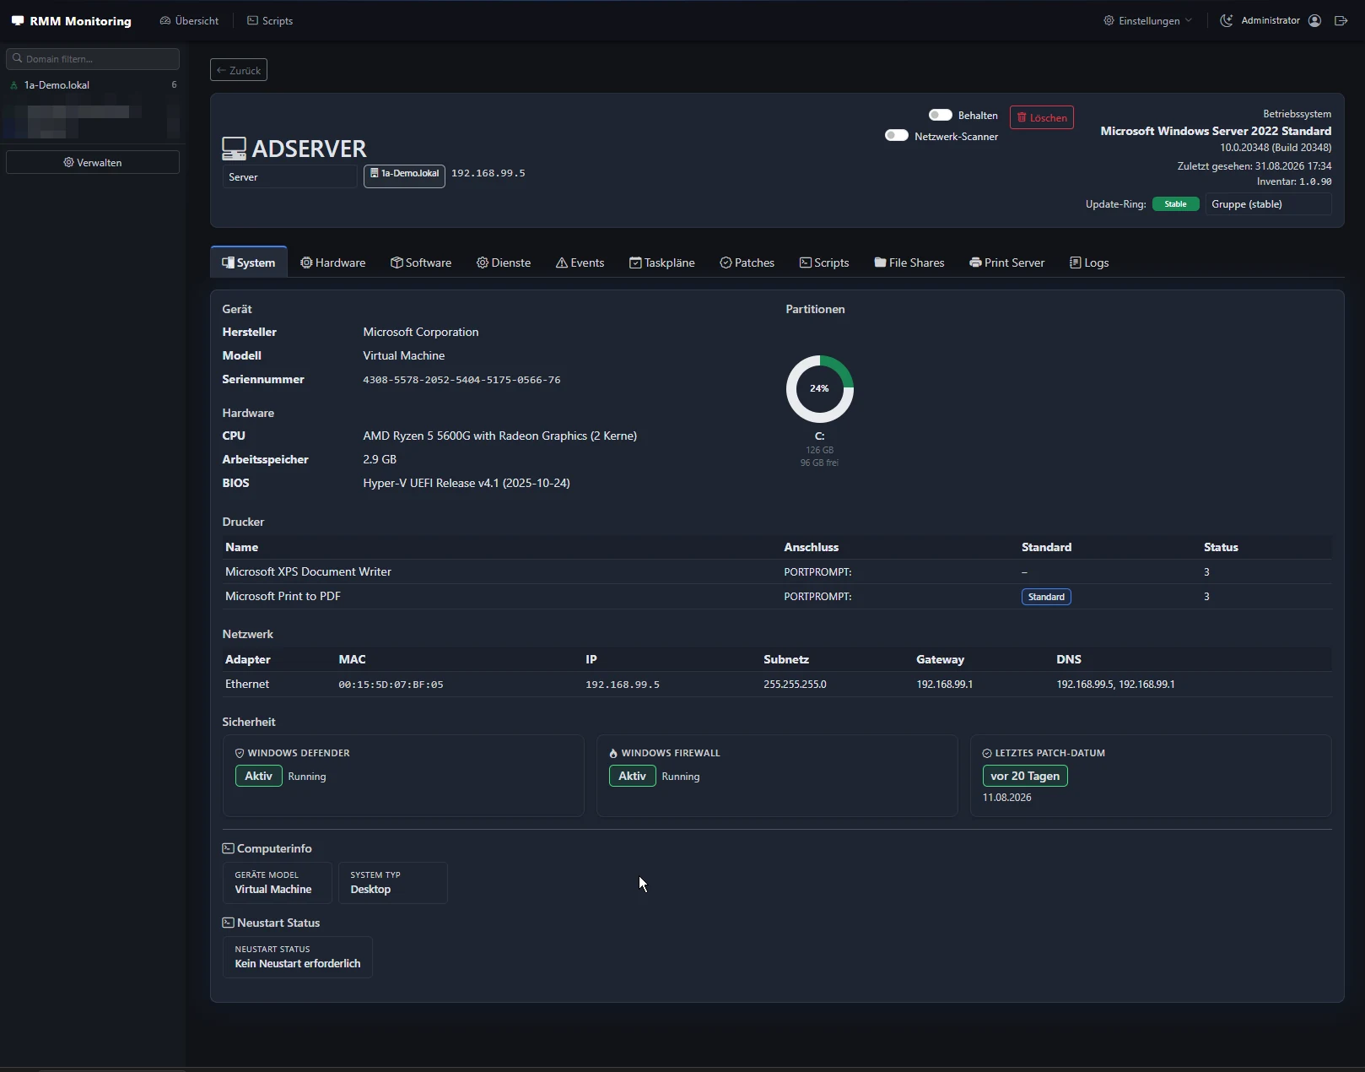Click the Administrator user avatar icon

point(1314,20)
